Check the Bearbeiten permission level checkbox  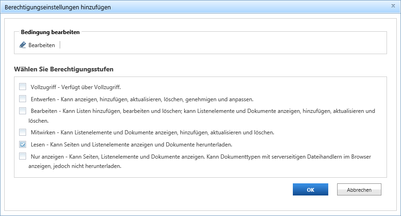(22, 111)
